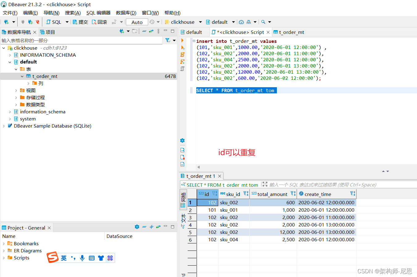This screenshot has width=417, height=277.
Task: Execute SQL statement with orange arrow icon
Action: (182, 40)
